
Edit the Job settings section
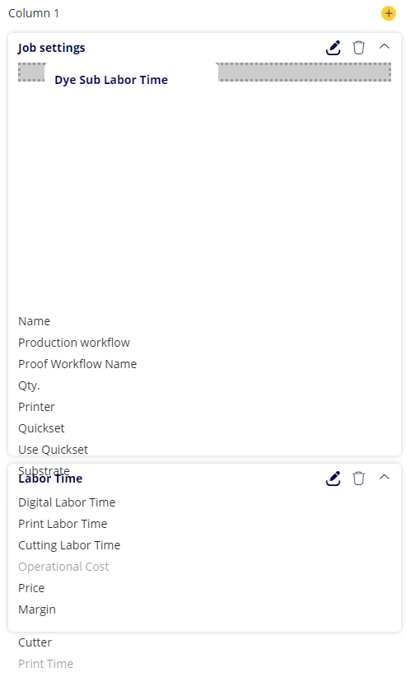[x=333, y=48]
